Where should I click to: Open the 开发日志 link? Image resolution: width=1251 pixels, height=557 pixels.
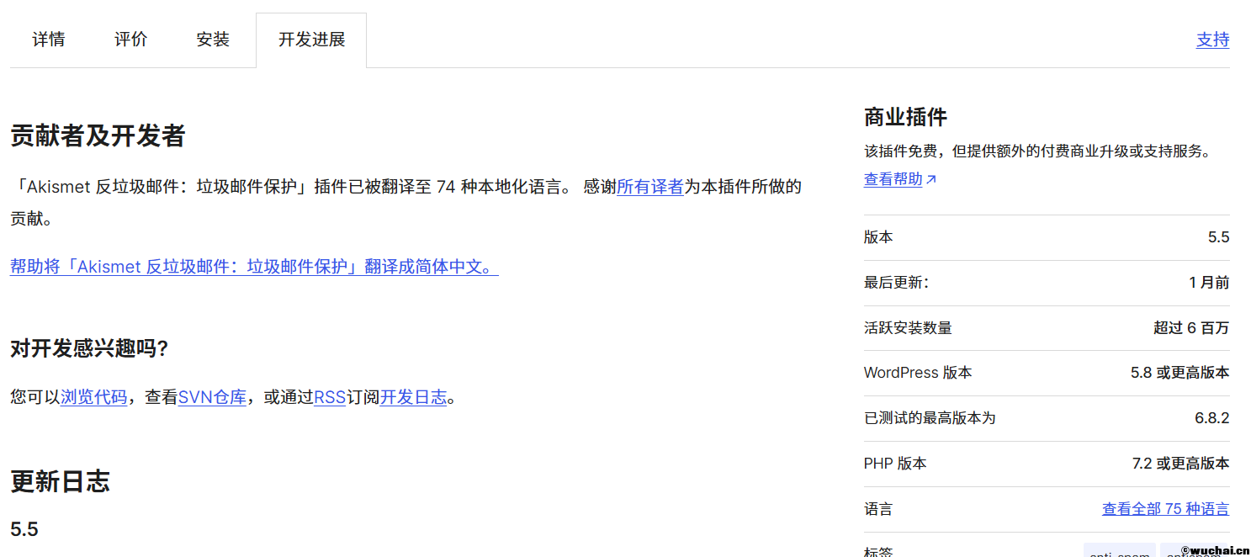(413, 397)
